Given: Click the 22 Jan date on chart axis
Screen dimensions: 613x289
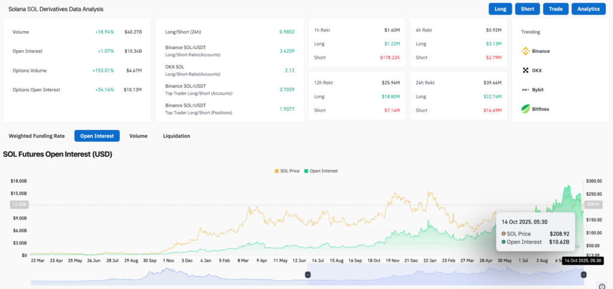Looking at the screenshot, I should coord(430,261).
